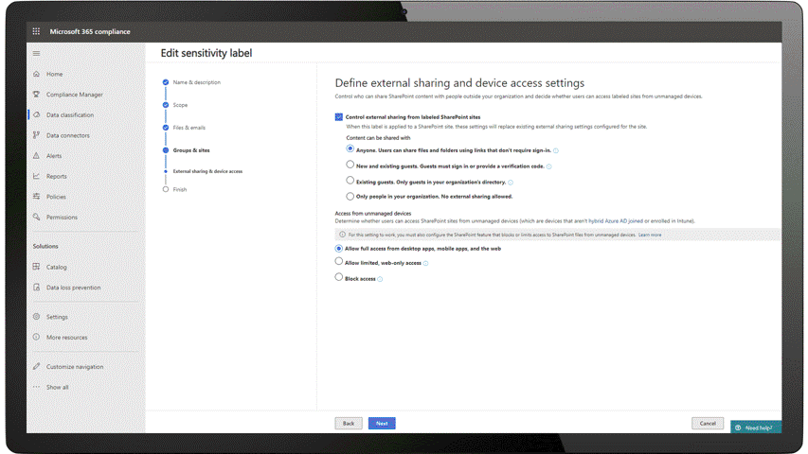This screenshot has height=454, width=808.
Task: Click the More resources info icon
Action: 36,337
